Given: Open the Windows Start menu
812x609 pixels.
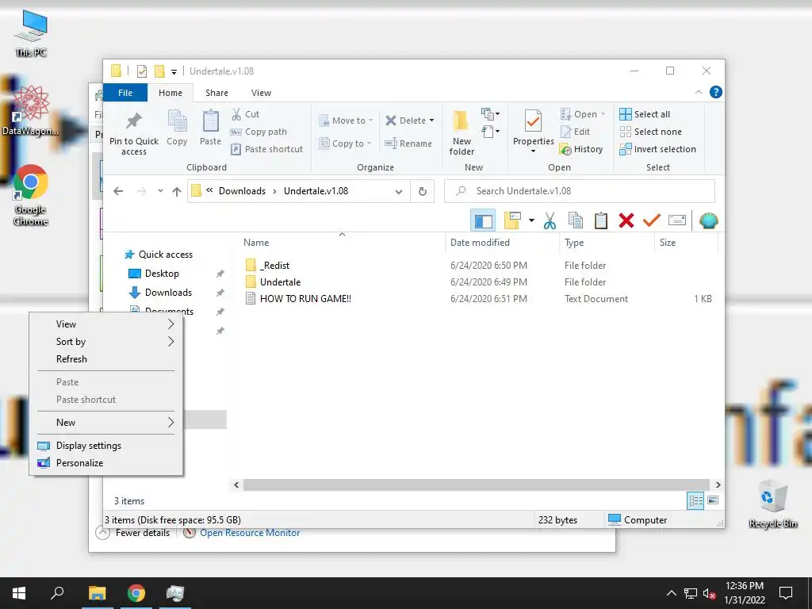Looking at the screenshot, I should [x=19, y=593].
